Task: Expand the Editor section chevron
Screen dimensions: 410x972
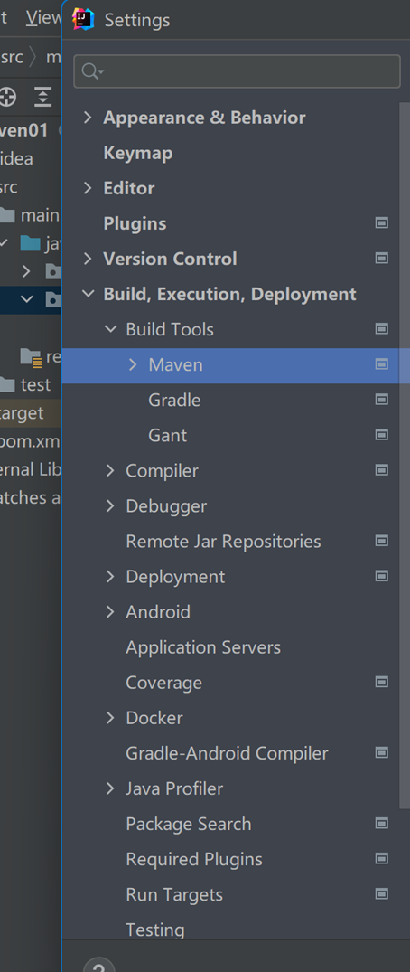Action: click(x=88, y=188)
